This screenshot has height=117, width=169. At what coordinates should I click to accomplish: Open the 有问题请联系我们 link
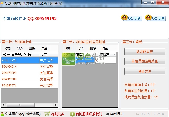pos(89,114)
